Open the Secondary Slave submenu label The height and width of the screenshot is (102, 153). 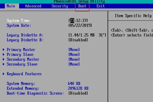[22, 64]
